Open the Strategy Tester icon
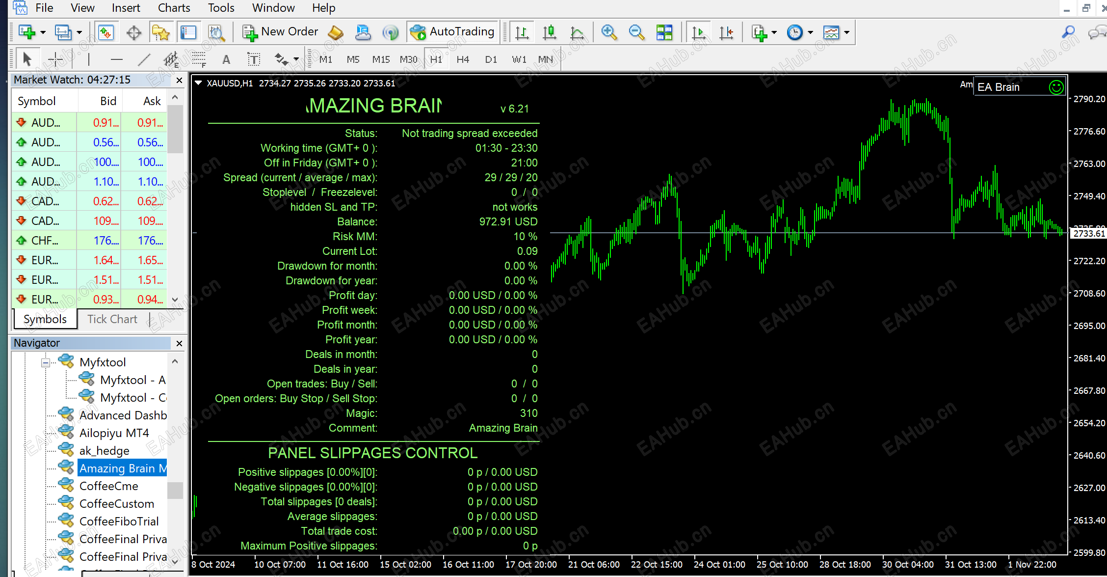This screenshot has width=1107, height=577. [216, 32]
